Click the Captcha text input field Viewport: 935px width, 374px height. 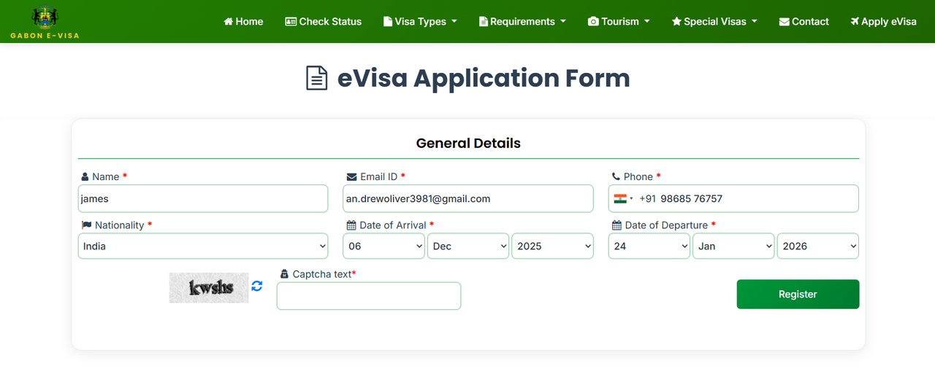tap(369, 296)
